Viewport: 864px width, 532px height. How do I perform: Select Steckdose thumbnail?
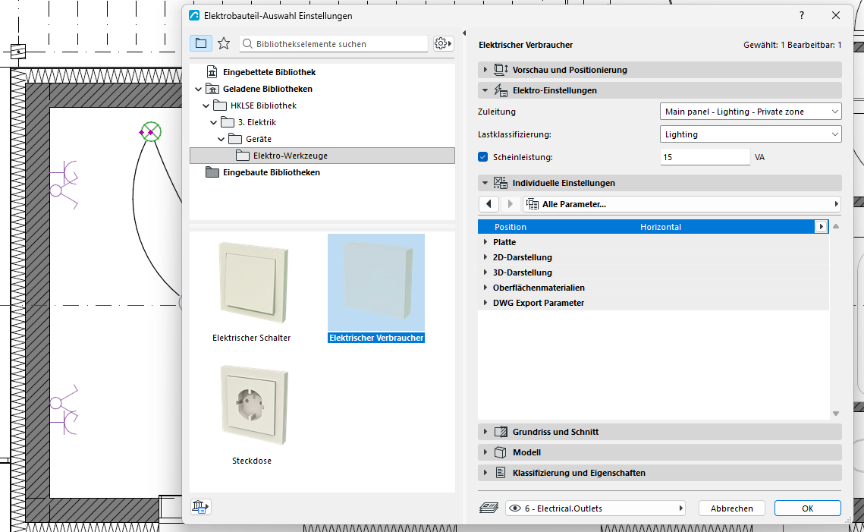point(253,414)
